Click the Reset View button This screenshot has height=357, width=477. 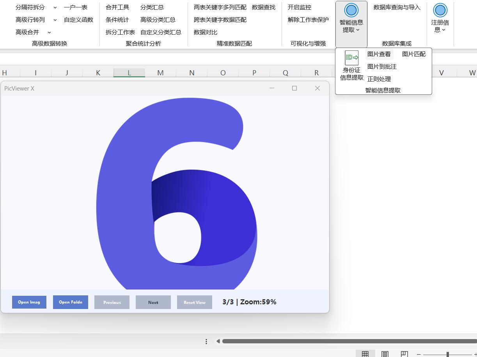194,302
